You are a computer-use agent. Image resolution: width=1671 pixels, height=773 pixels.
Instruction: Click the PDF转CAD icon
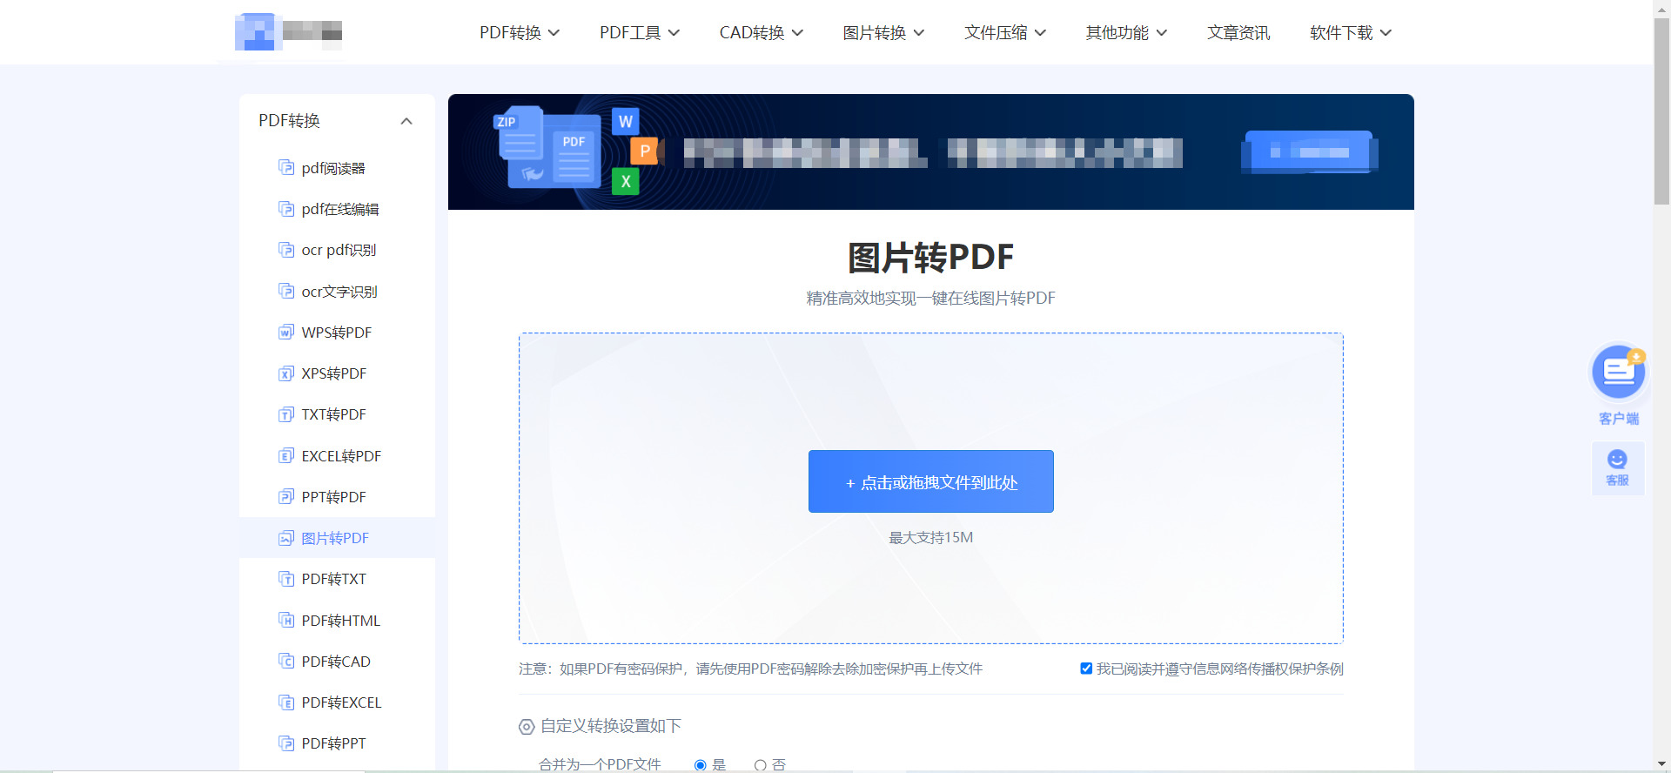tap(286, 662)
